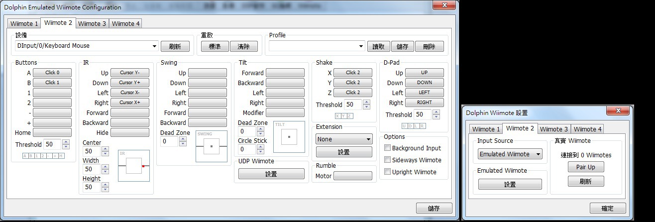Select Wiimote 4 tab in 設置 dialog
The image size is (655, 222).
pos(587,129)
